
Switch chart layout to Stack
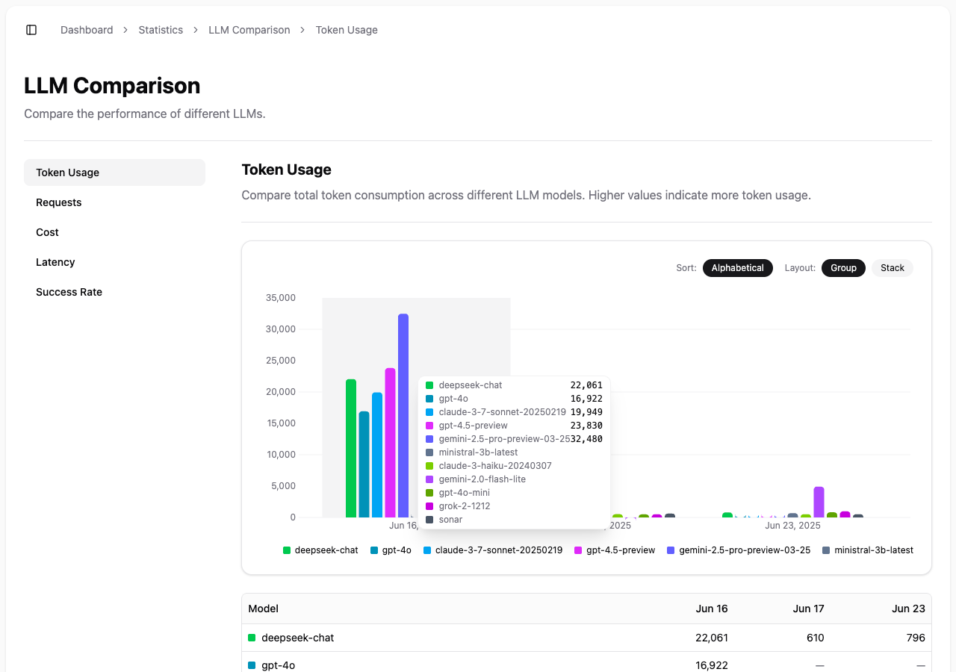pyautogui.click(x=892, y=268)
